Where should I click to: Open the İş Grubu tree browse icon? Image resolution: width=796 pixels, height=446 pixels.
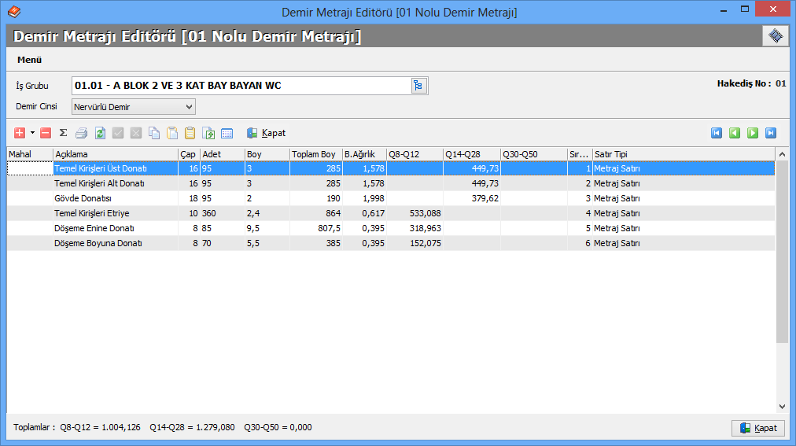(418, 86)
